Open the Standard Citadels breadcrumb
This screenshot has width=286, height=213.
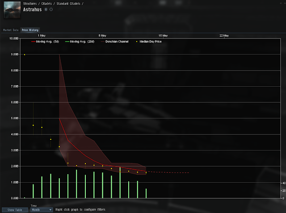point(68,4)
